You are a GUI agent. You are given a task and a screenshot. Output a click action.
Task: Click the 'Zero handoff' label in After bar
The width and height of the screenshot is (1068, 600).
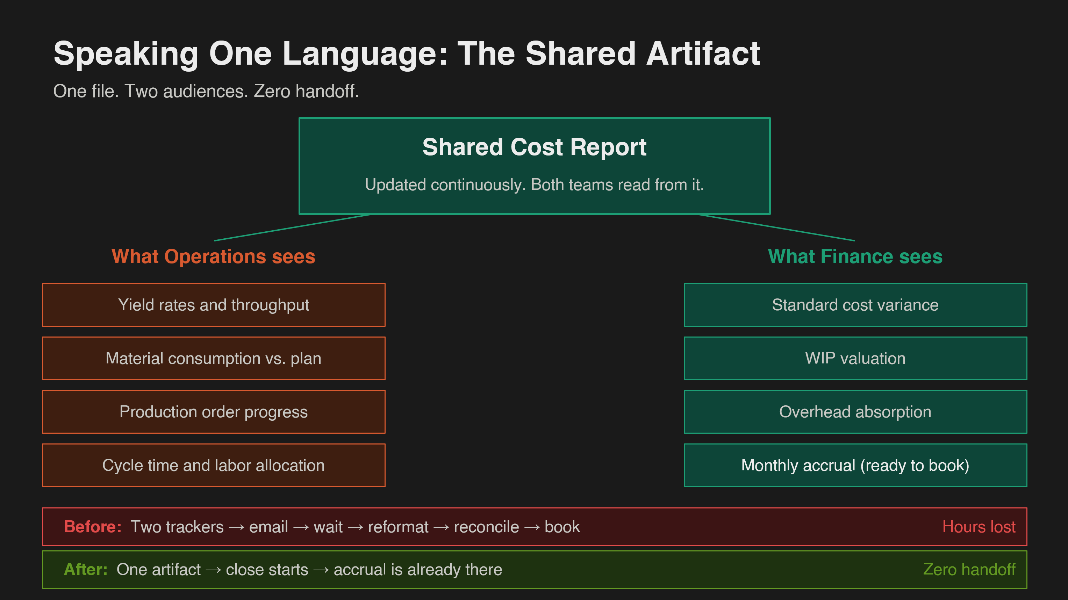point(969,569)
